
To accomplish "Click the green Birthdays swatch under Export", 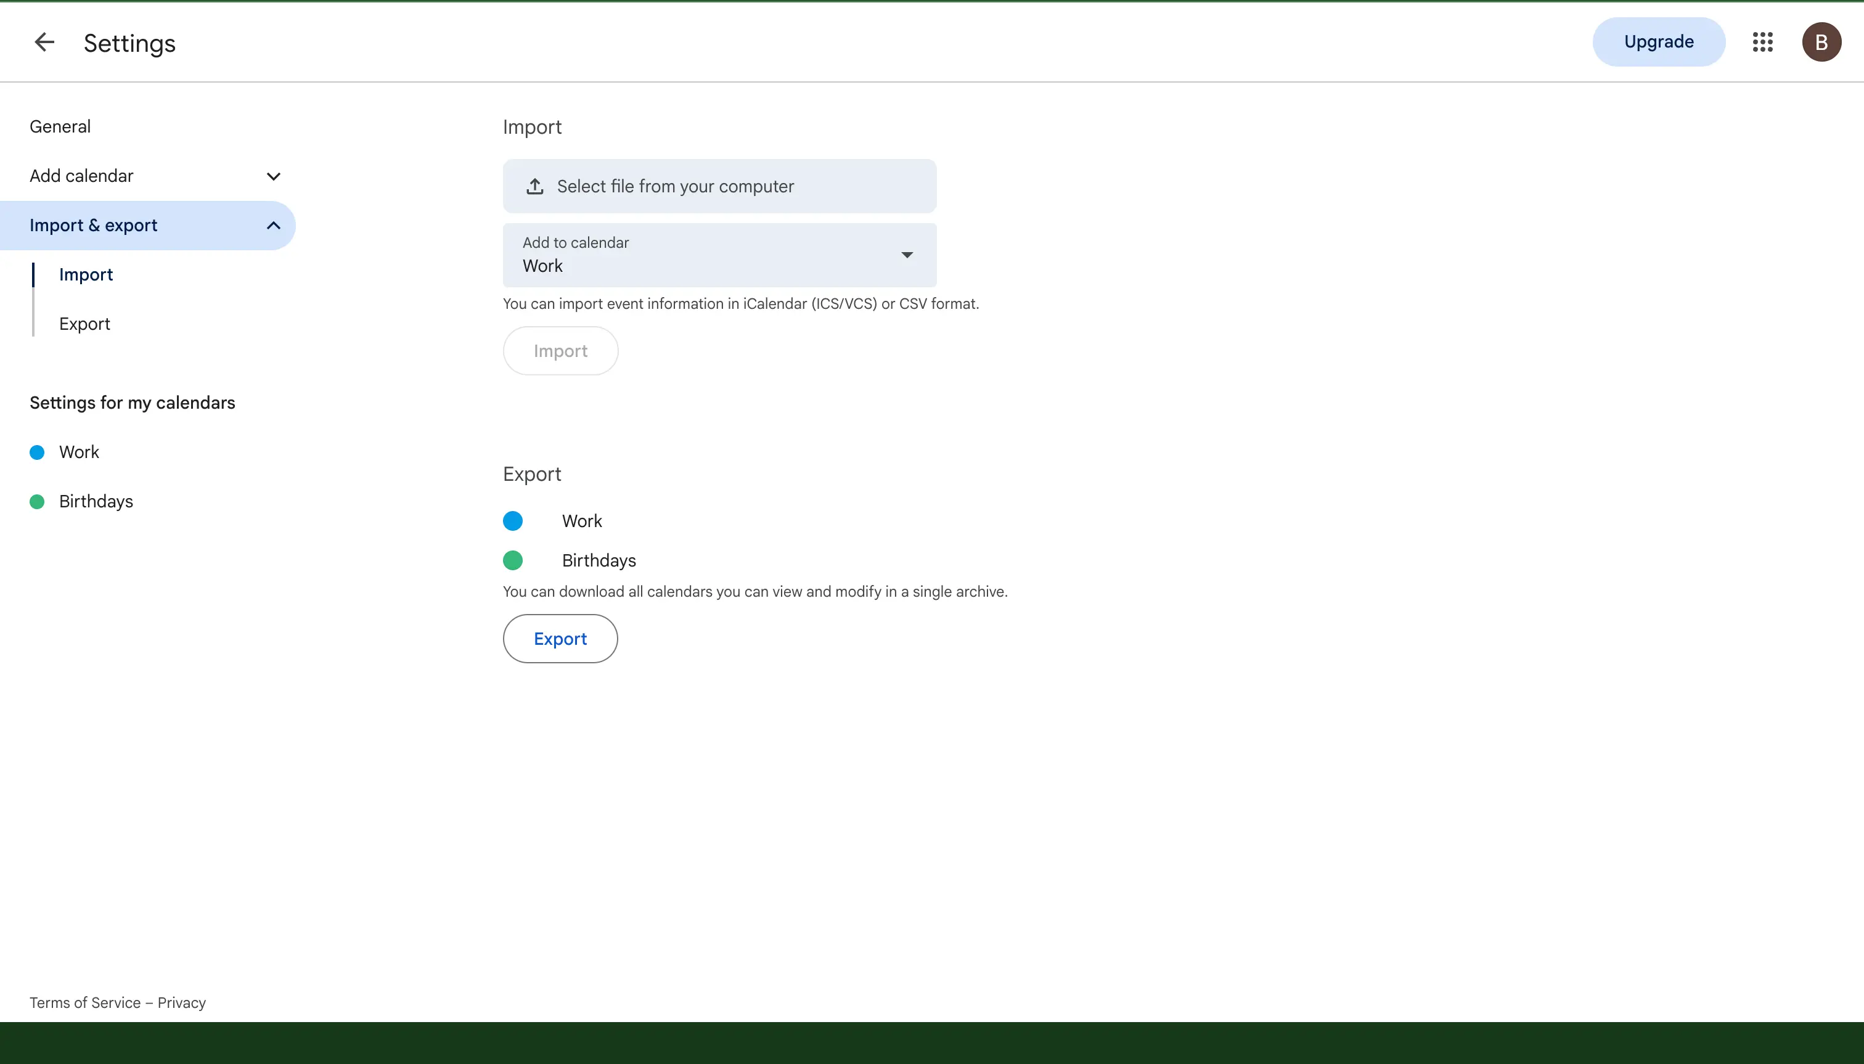I will pyautogui.click(x=513, y=560).
